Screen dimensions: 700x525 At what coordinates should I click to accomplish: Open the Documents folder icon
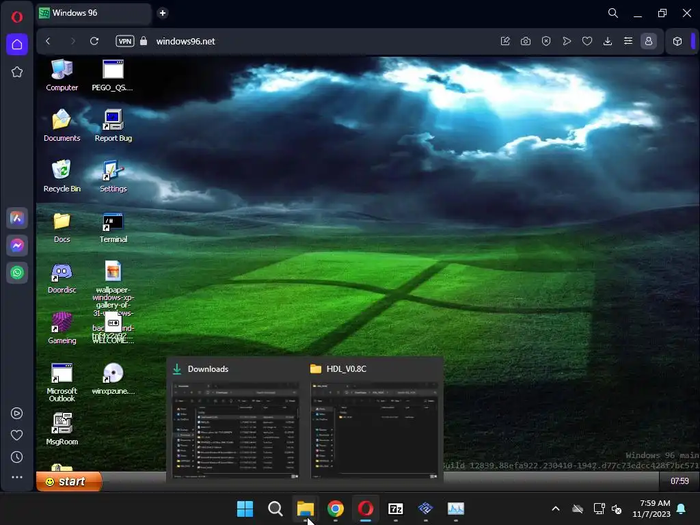(62, 125)
